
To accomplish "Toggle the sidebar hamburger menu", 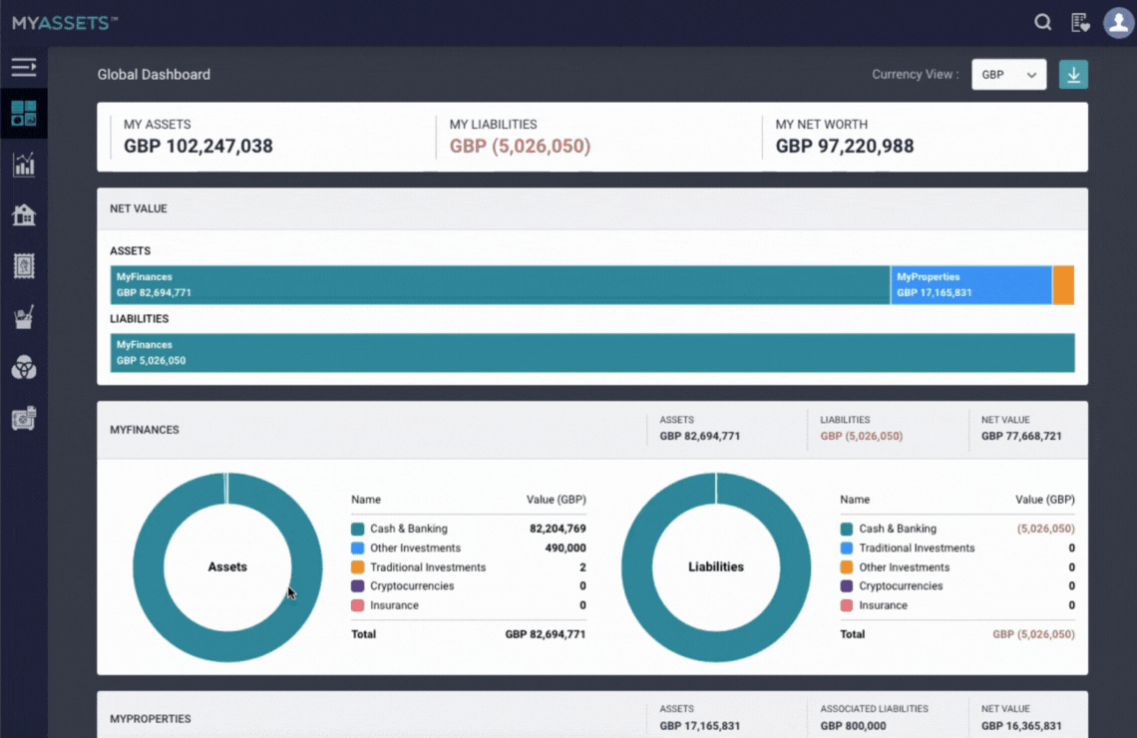I will pyautogui.click(x=23, y=68).
